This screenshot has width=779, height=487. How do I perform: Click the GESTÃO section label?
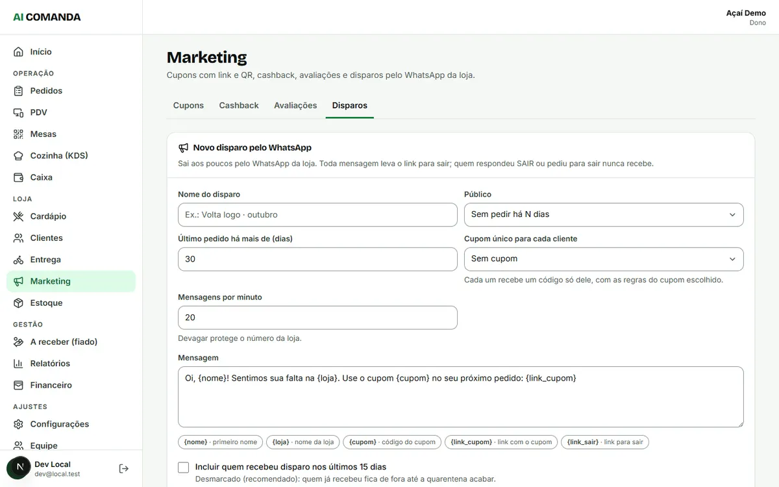point(28,324)
